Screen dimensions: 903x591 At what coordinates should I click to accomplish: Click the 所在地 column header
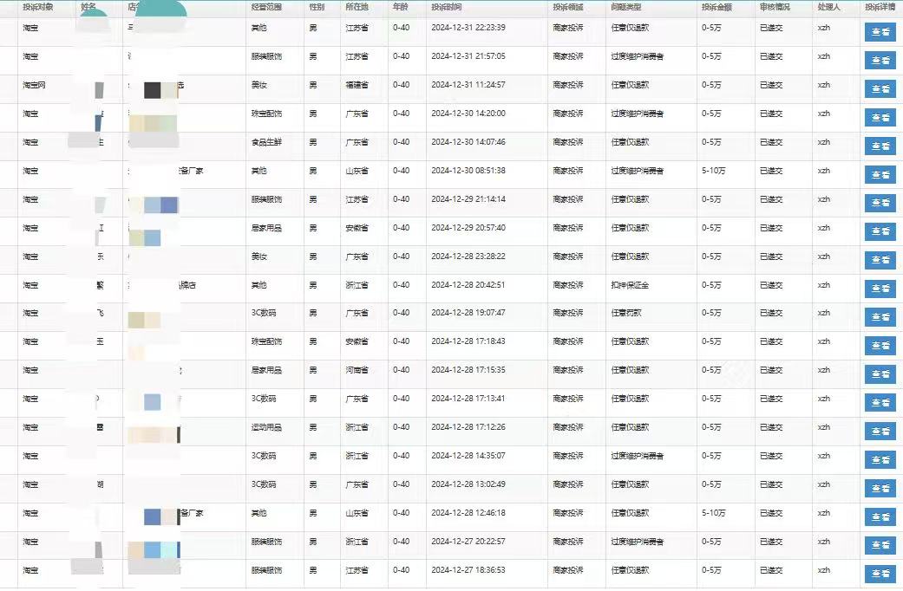click(x=357, y=7)
